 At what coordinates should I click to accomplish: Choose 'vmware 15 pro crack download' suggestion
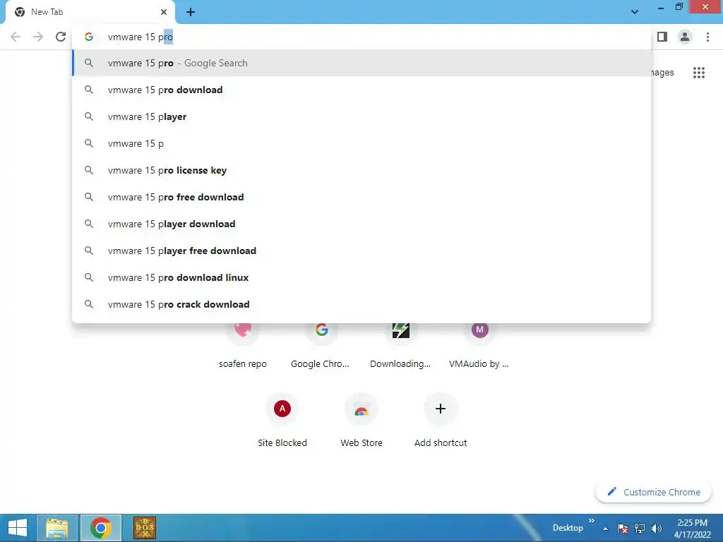[361, 304]
